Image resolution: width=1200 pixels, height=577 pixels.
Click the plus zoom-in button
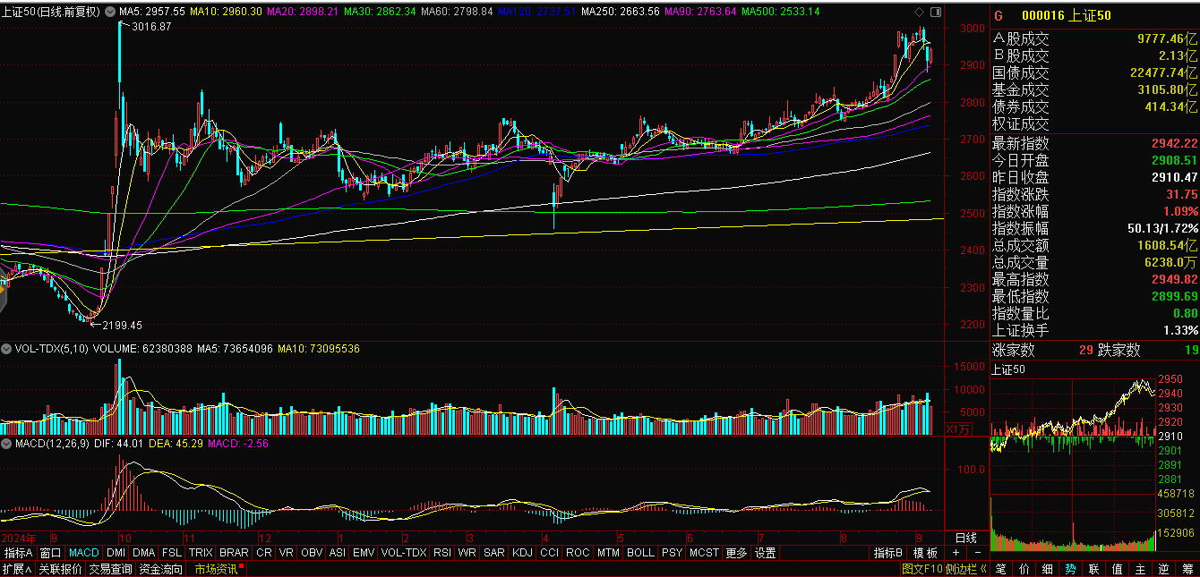click(955, 553)
